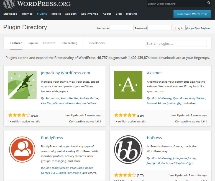The image size is (215, 181).
Task: Click Akismet star rating
Action: [125, 115]
